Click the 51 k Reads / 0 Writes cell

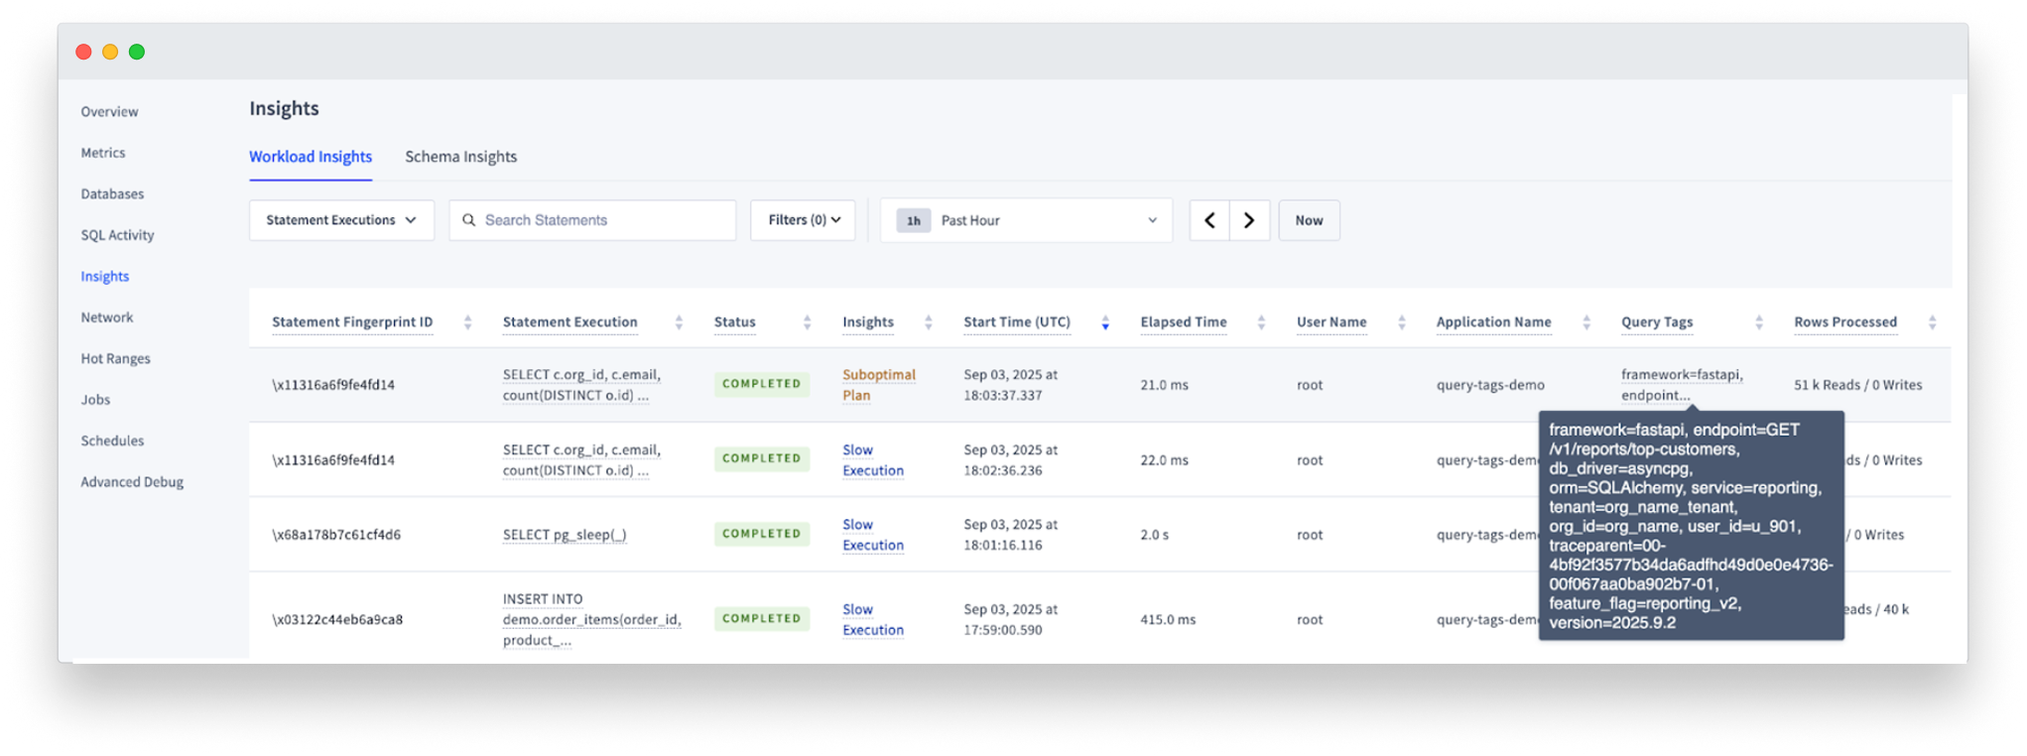[1857, 385]
